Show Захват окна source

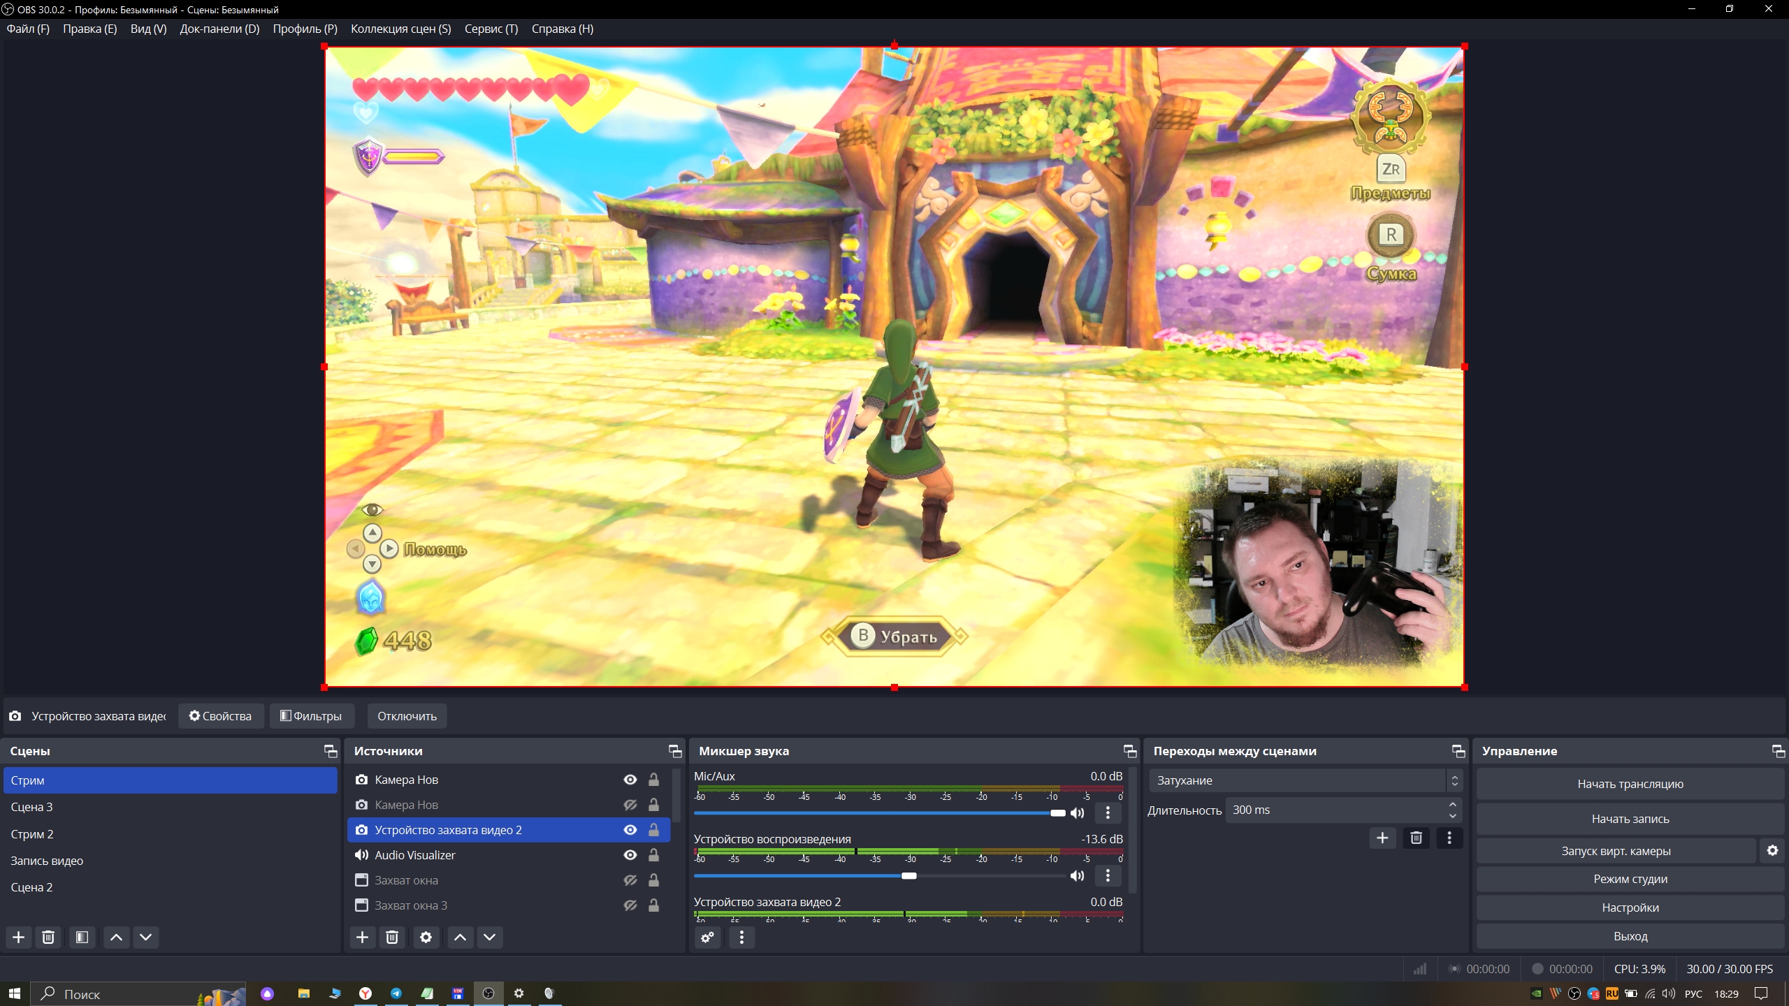(x=630, y=880)
